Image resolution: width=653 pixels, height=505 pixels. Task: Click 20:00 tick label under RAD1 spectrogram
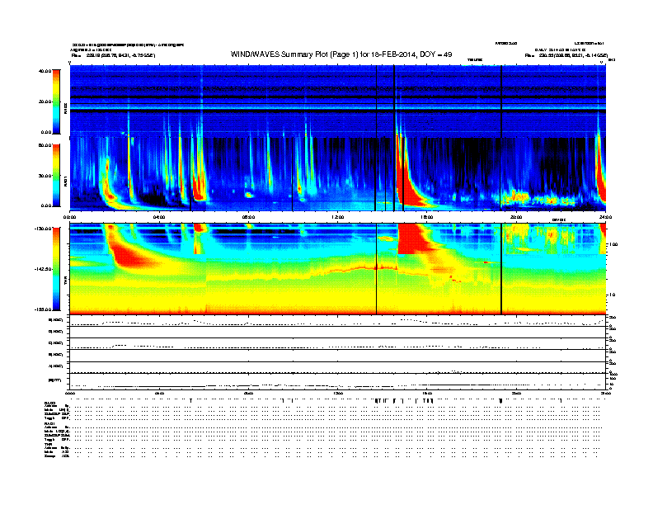516,217
